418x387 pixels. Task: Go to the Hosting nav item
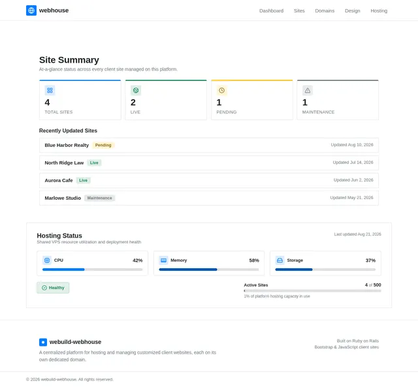click(x=379, y=10)
